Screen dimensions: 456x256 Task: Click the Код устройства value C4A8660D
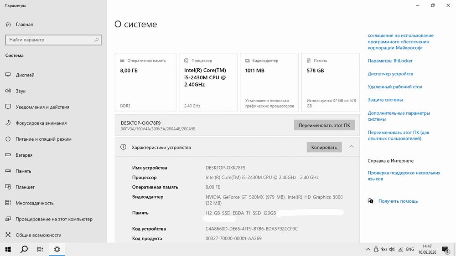252,229
